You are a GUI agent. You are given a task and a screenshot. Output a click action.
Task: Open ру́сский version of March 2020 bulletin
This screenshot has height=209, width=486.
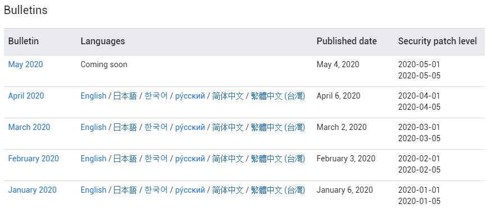tap(190, 127)
